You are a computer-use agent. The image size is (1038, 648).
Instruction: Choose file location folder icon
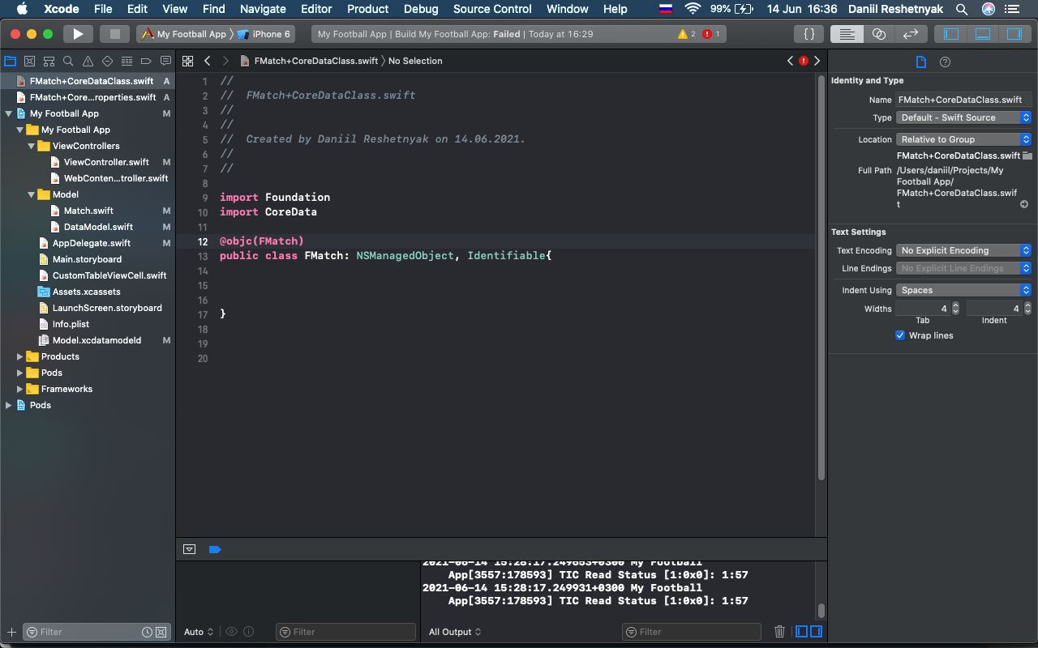[1027, 156]
